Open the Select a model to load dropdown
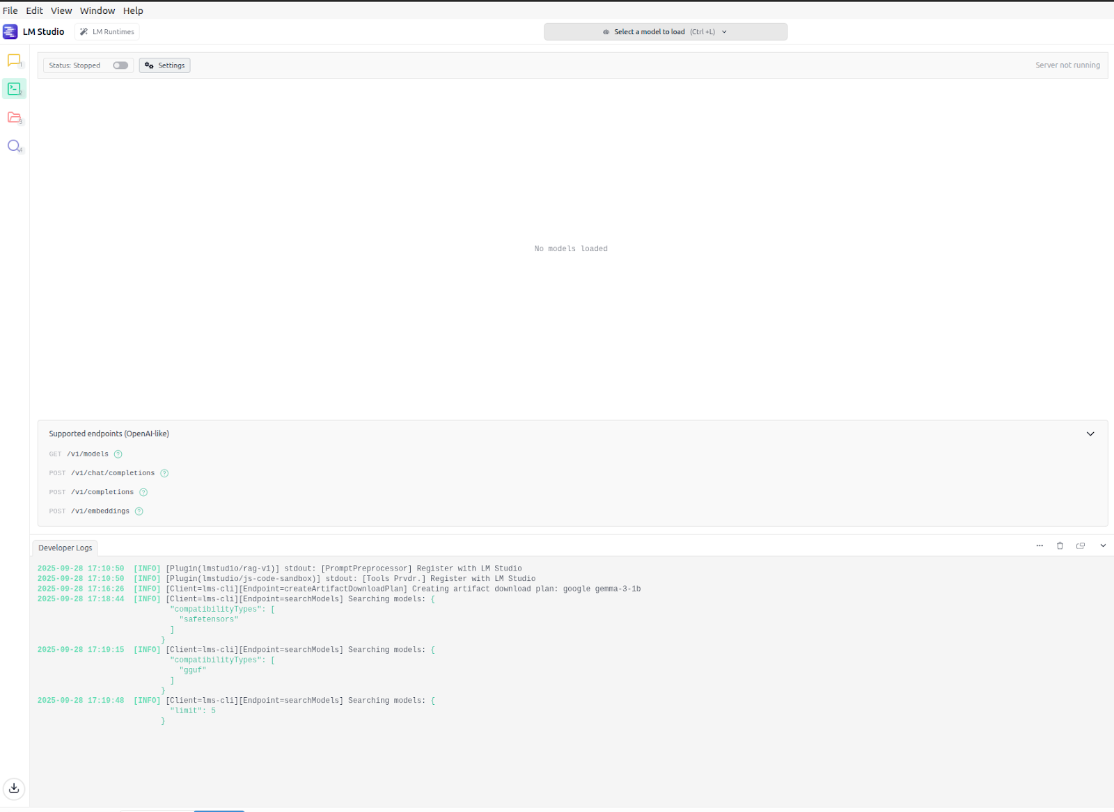 click(665, 31)
